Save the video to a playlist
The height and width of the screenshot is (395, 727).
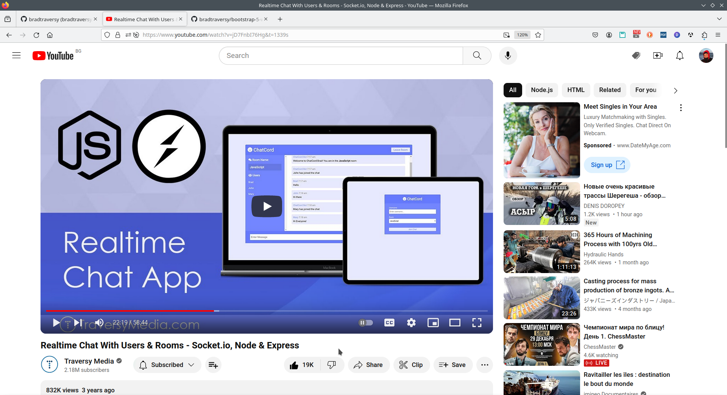pos(453,365)
